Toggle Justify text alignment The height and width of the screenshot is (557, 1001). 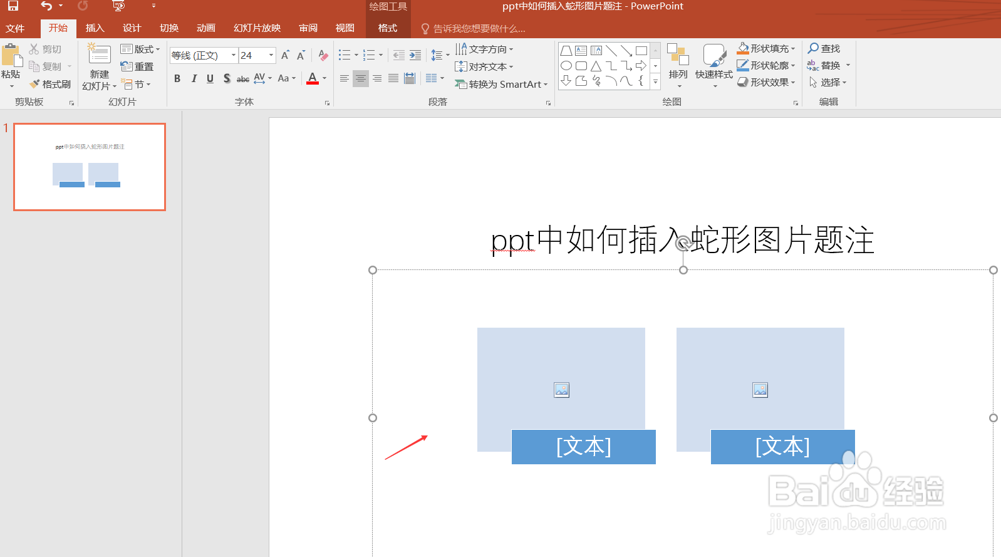[393, 78]
